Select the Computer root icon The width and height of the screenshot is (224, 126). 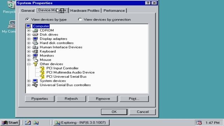(28, 26)
